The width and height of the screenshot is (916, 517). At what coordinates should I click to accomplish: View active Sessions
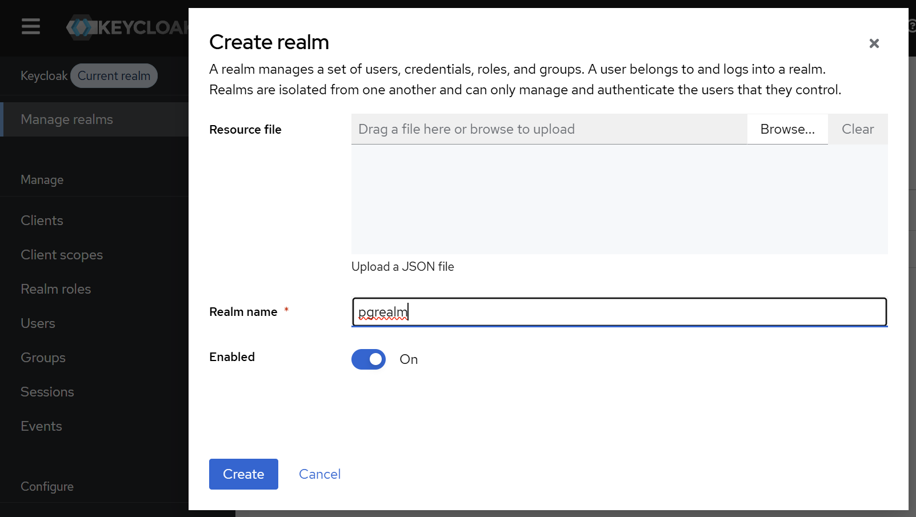47,391
